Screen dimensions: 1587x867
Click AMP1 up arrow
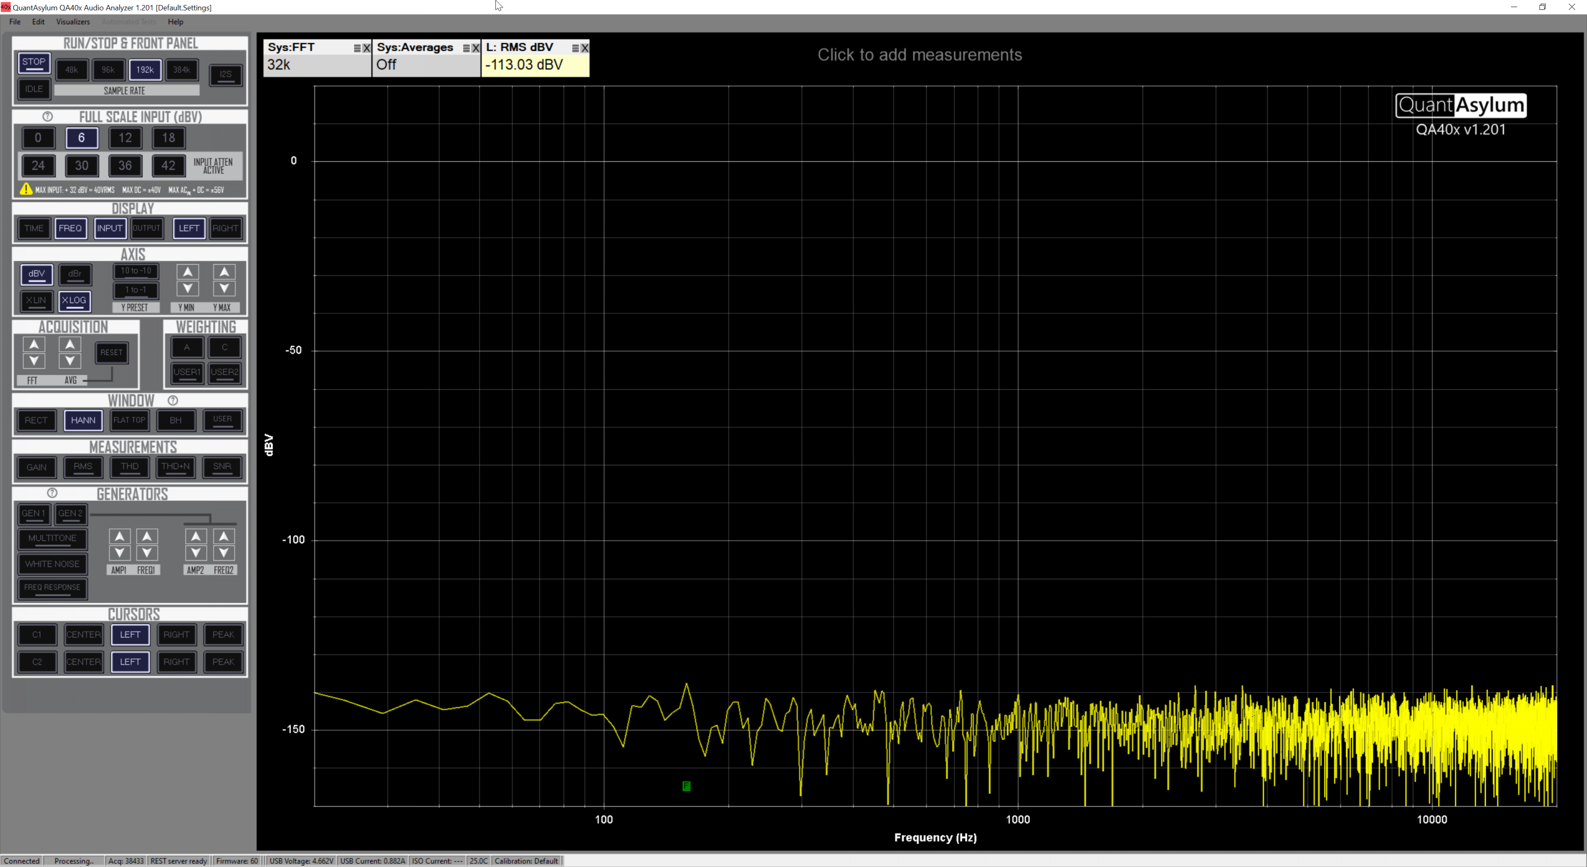120,537
